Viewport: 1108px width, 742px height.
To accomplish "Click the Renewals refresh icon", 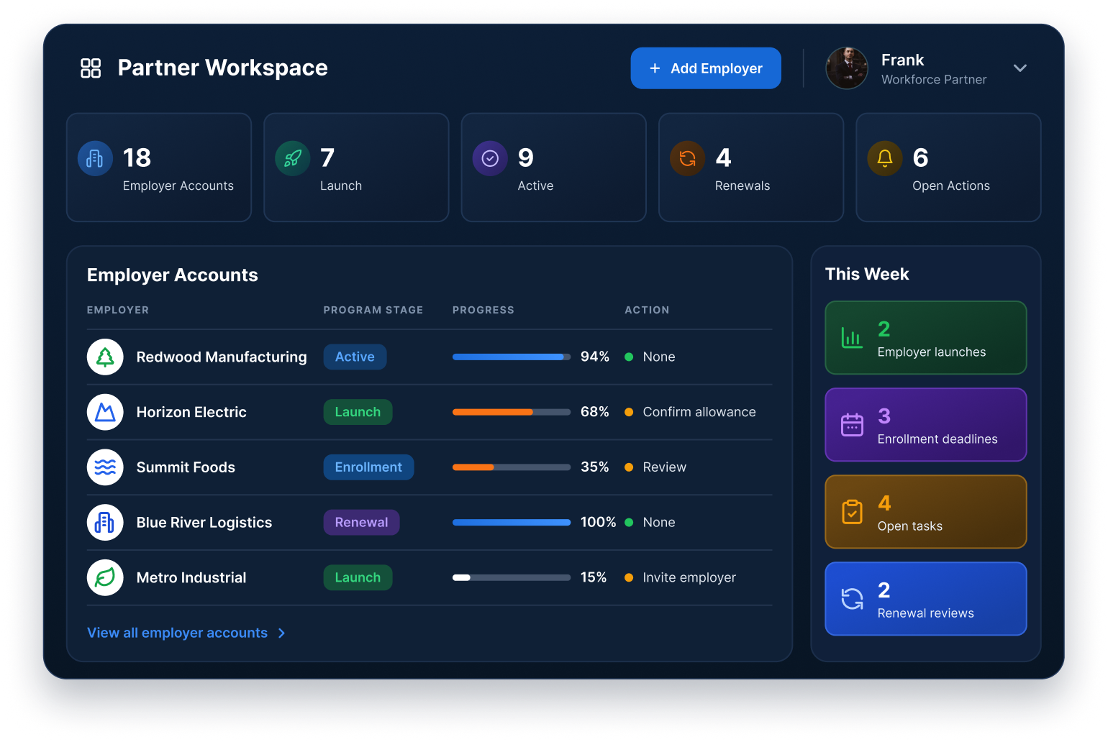I will pyautogui.click(x=688, y=158).
